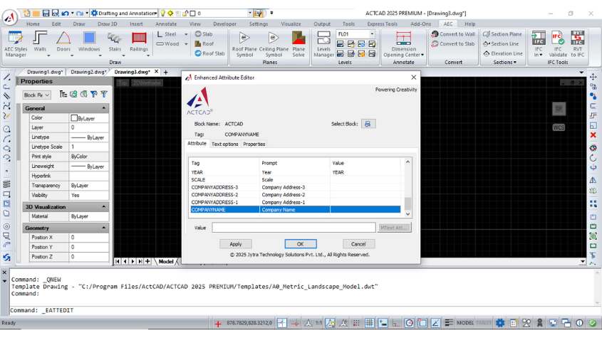The width and height of the screenshot is (602, 338).
Task: Select the YEAR attribute row
Action: click(x=295, y=172)
